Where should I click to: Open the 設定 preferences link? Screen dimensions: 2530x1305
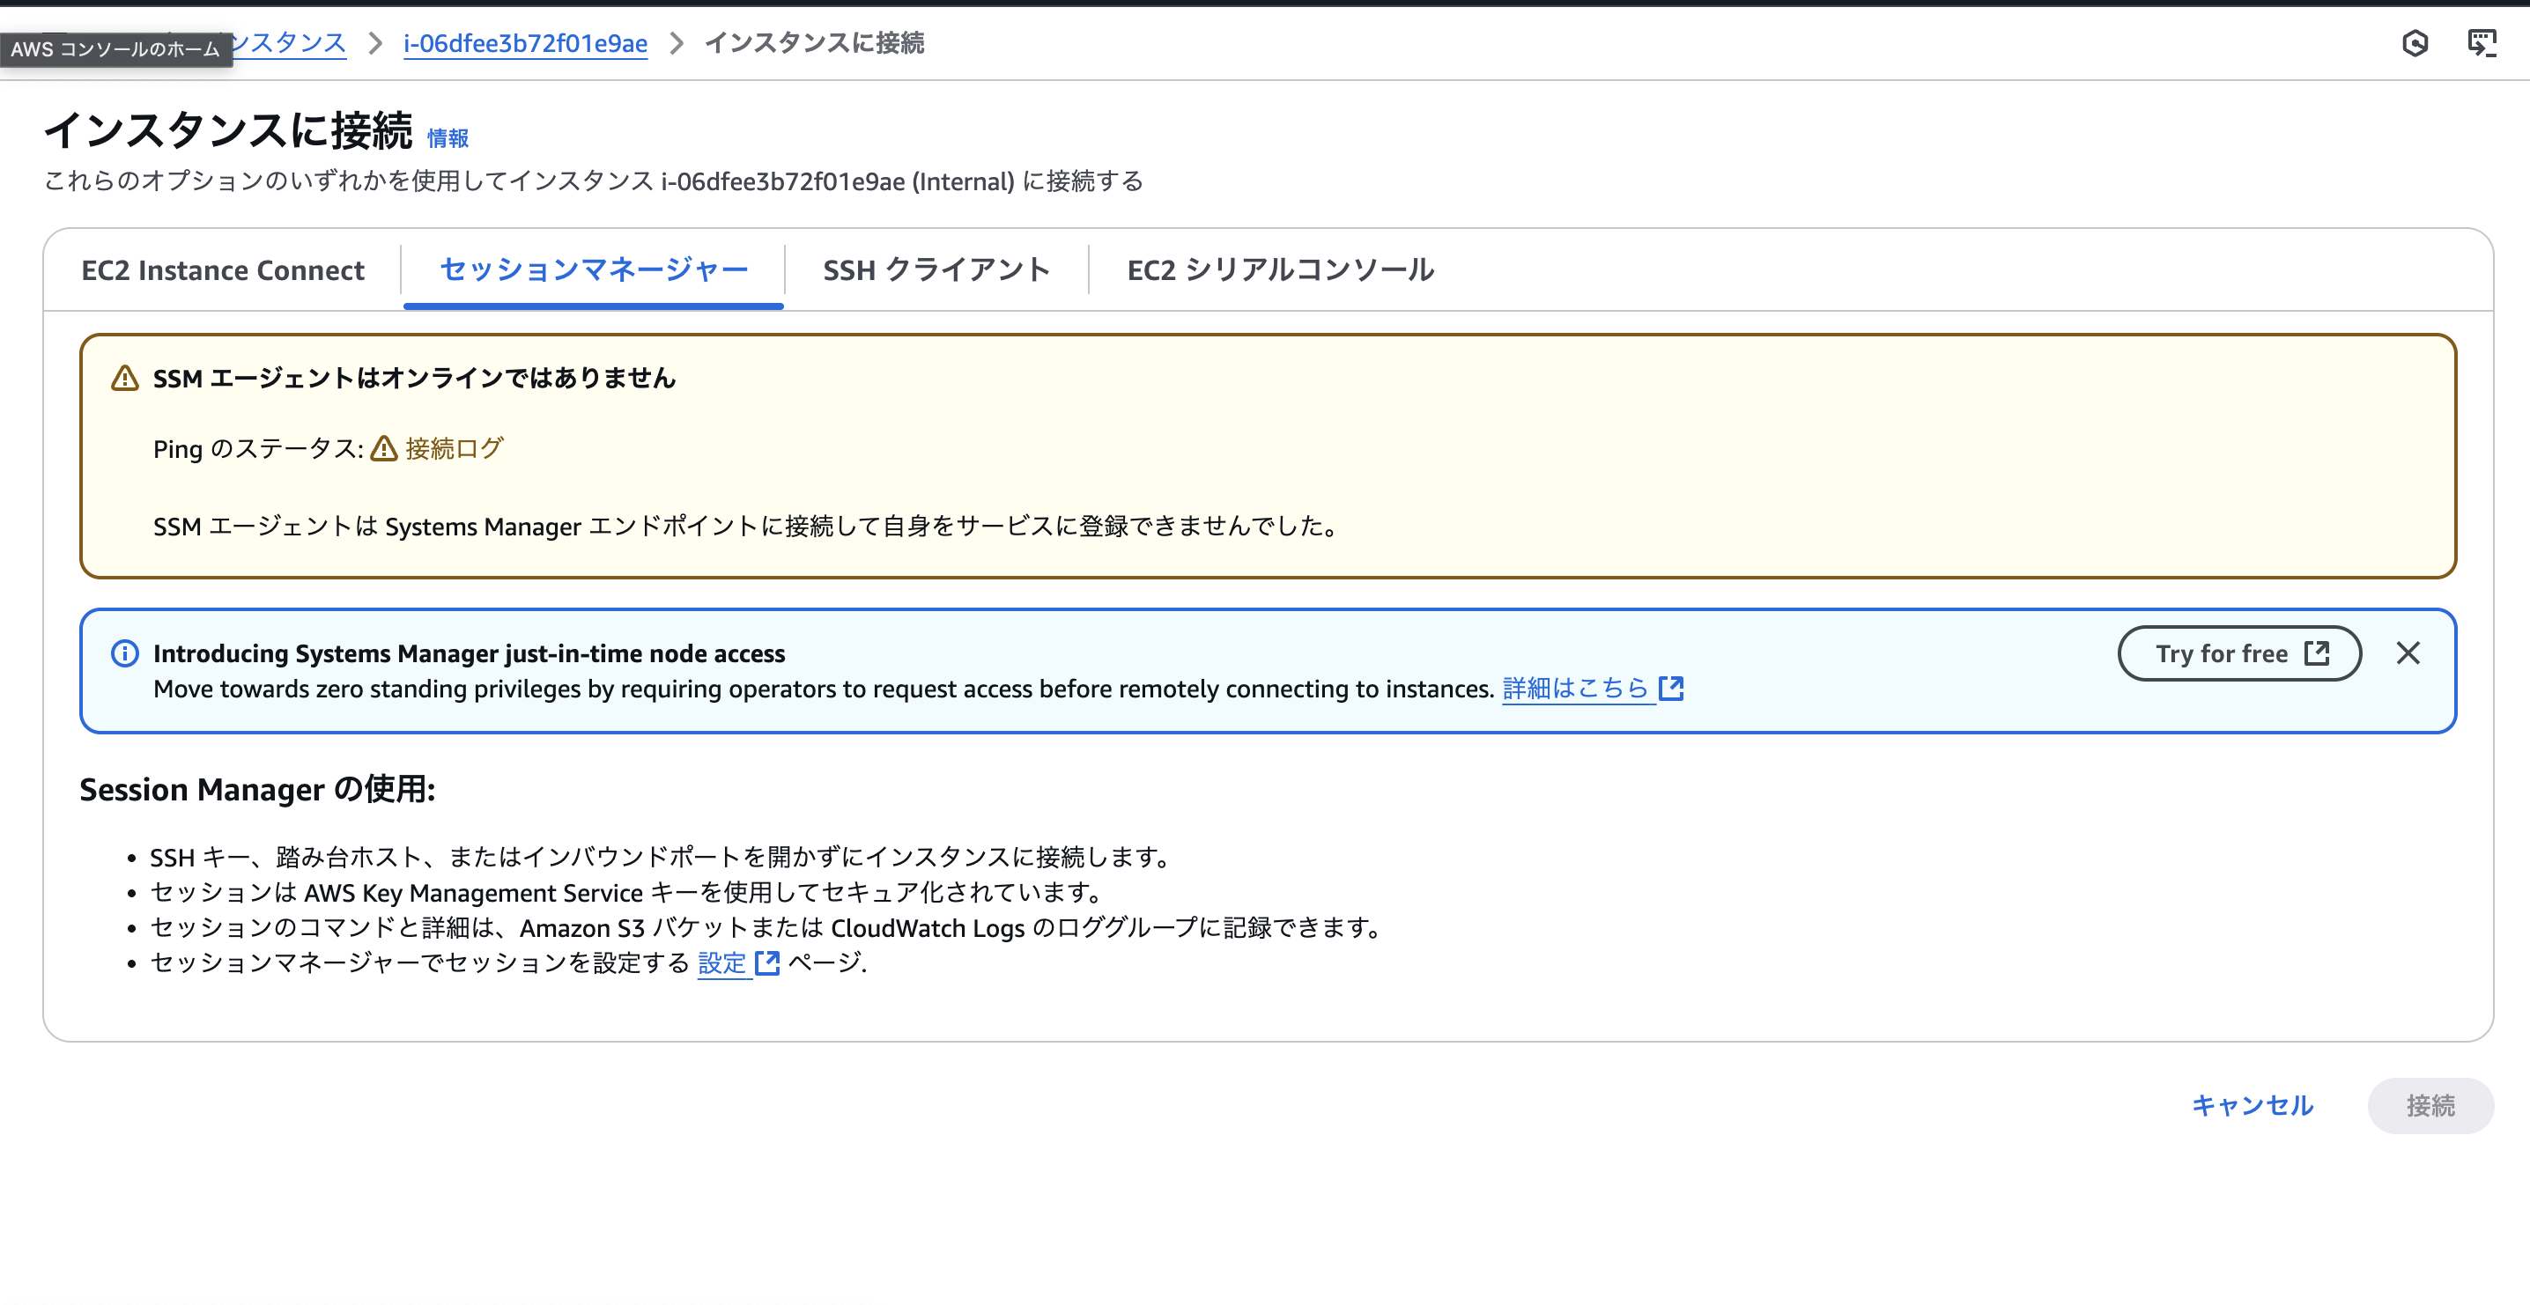click(x=721, y=963)
